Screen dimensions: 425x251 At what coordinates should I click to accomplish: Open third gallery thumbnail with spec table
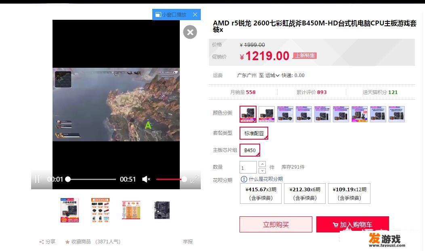tap(131, 210)
